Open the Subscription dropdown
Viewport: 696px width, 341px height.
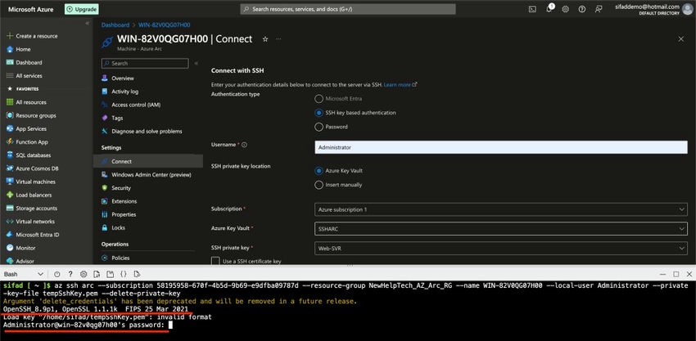501,209
